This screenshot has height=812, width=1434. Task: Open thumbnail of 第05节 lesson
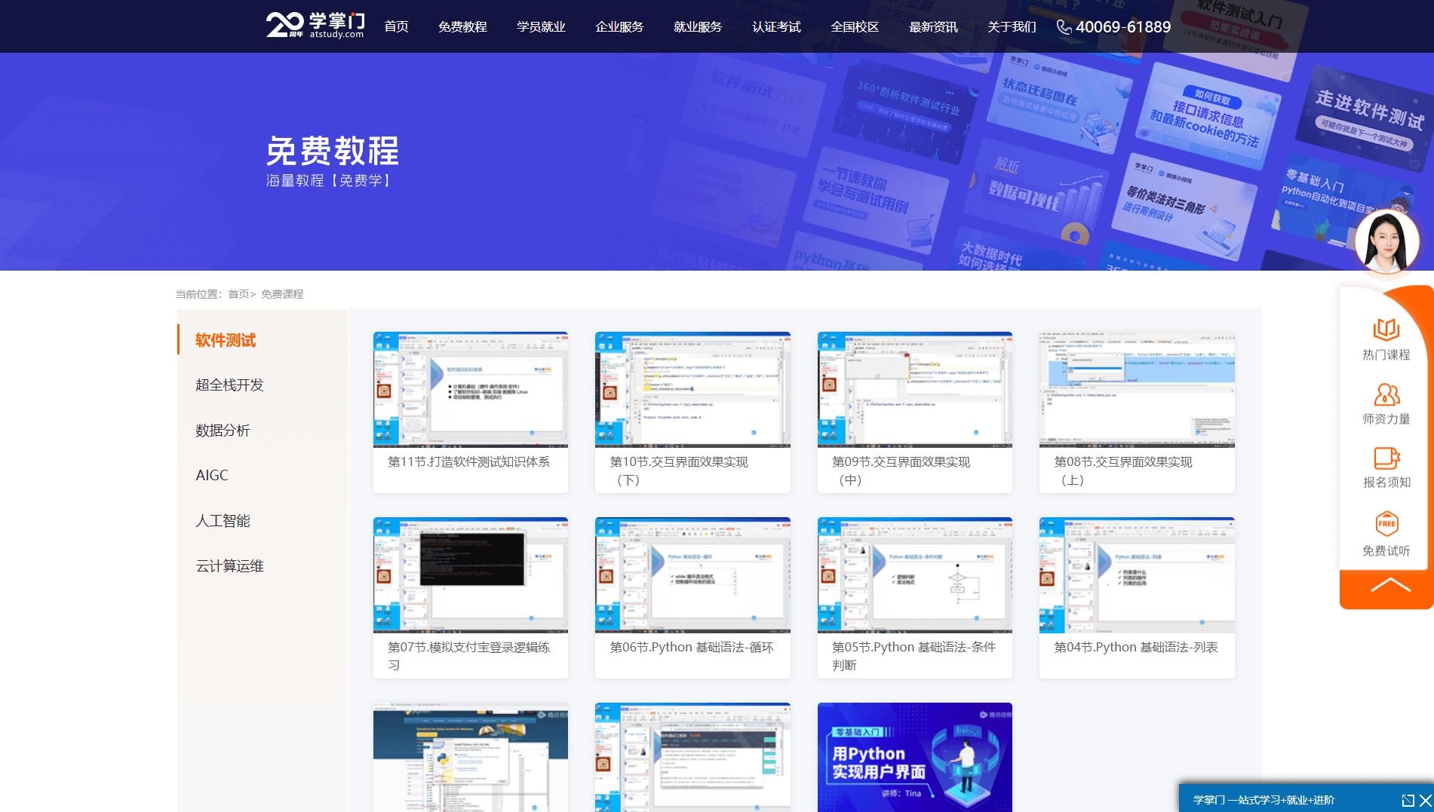[915, 575]
